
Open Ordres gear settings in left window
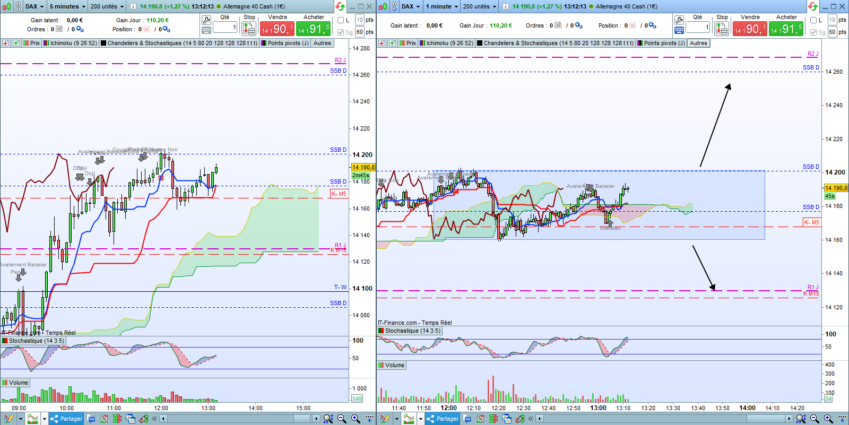[x=79, y=29]
